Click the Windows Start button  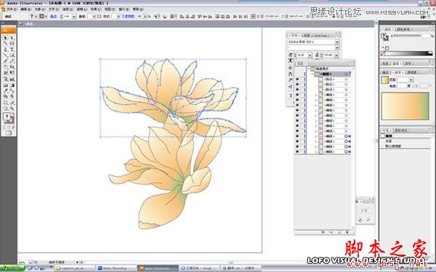[x=12, y=268]
